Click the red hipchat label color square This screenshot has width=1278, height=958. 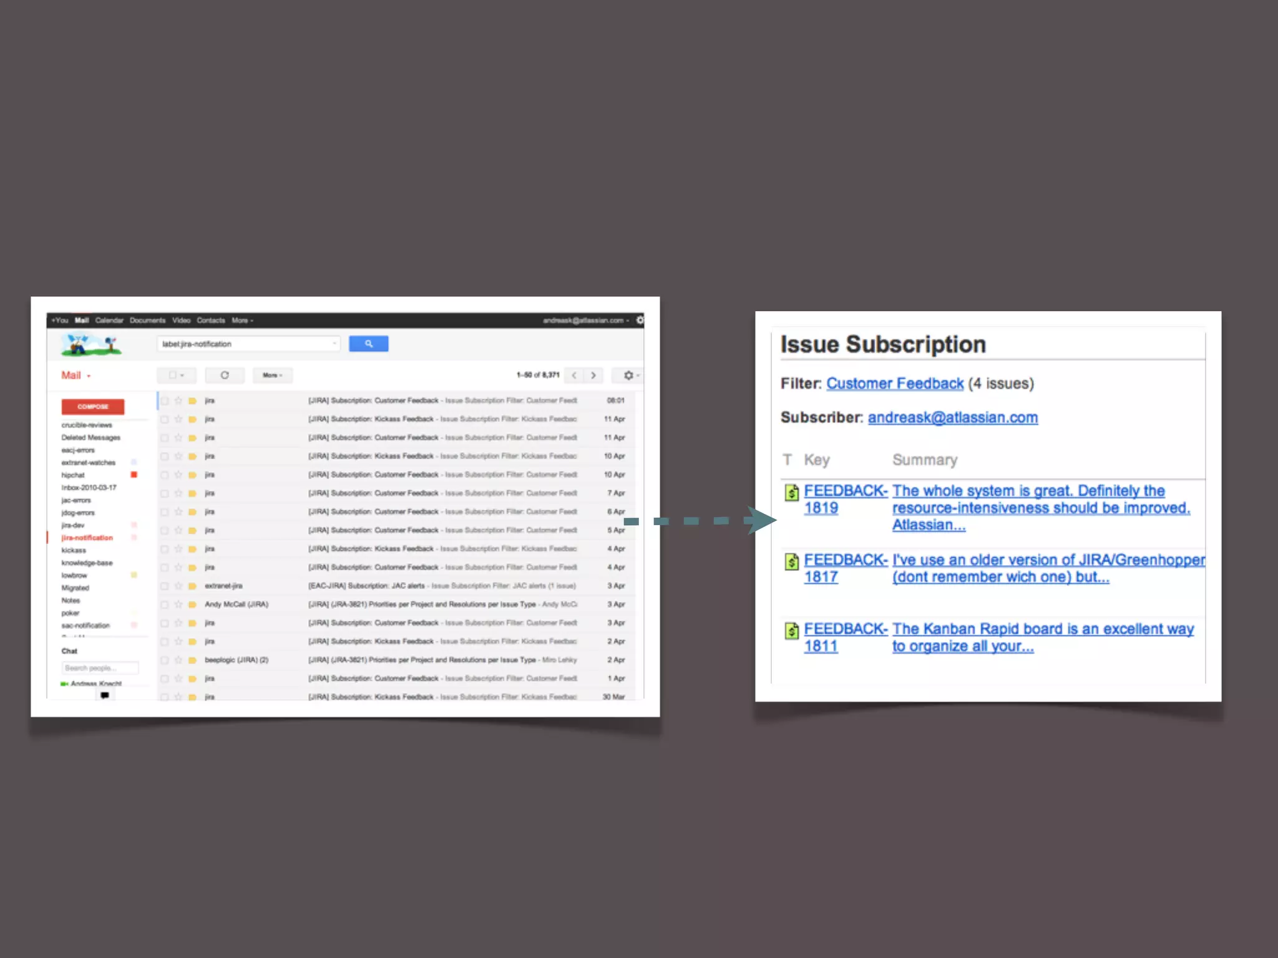pyautogui.click(x=134, y=475)
